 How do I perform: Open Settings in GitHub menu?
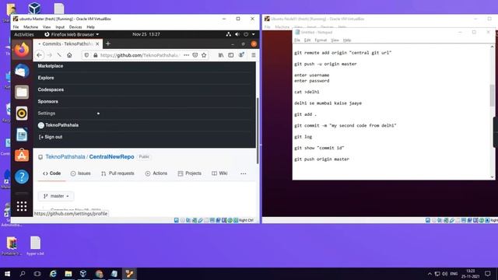click(x=47, y=114)
